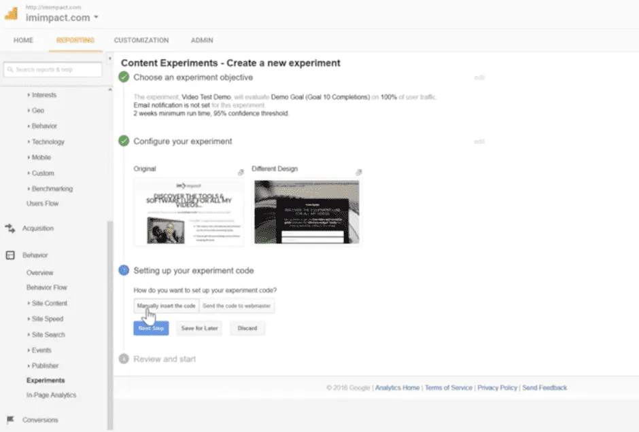Expand the Technology section
This screenshot has width=639, height=432.
click(x=46, y=142)
